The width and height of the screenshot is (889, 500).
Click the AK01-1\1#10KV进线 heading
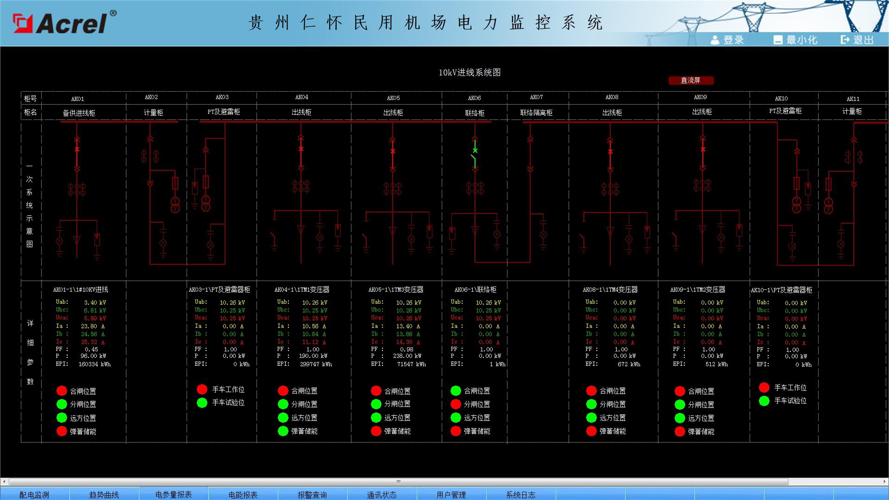point(81,289)
